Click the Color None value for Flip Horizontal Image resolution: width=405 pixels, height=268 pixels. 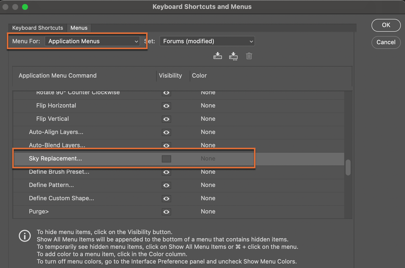[x=208, y=106]
